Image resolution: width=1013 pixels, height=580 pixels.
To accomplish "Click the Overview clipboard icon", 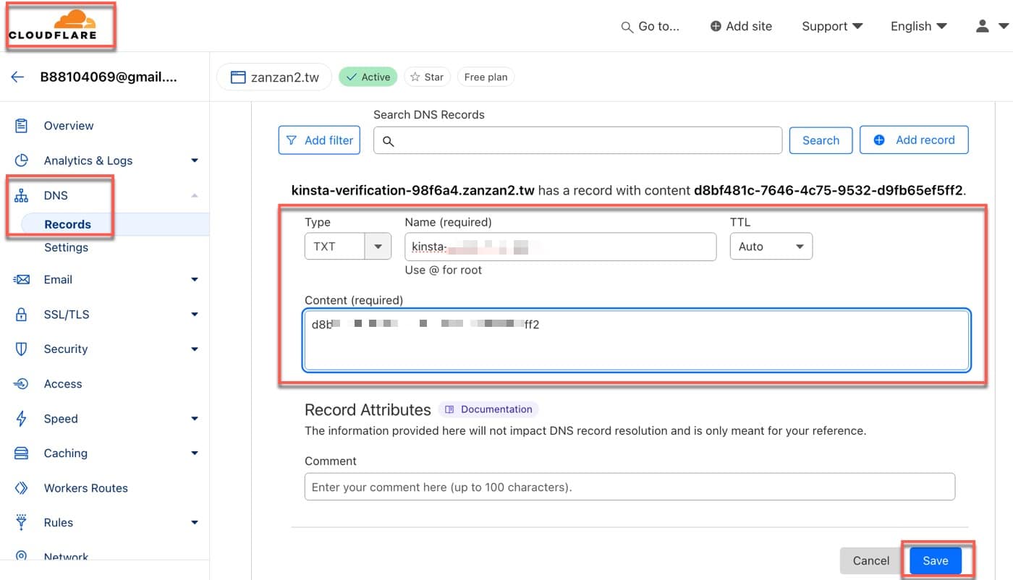I will point(22,125).
